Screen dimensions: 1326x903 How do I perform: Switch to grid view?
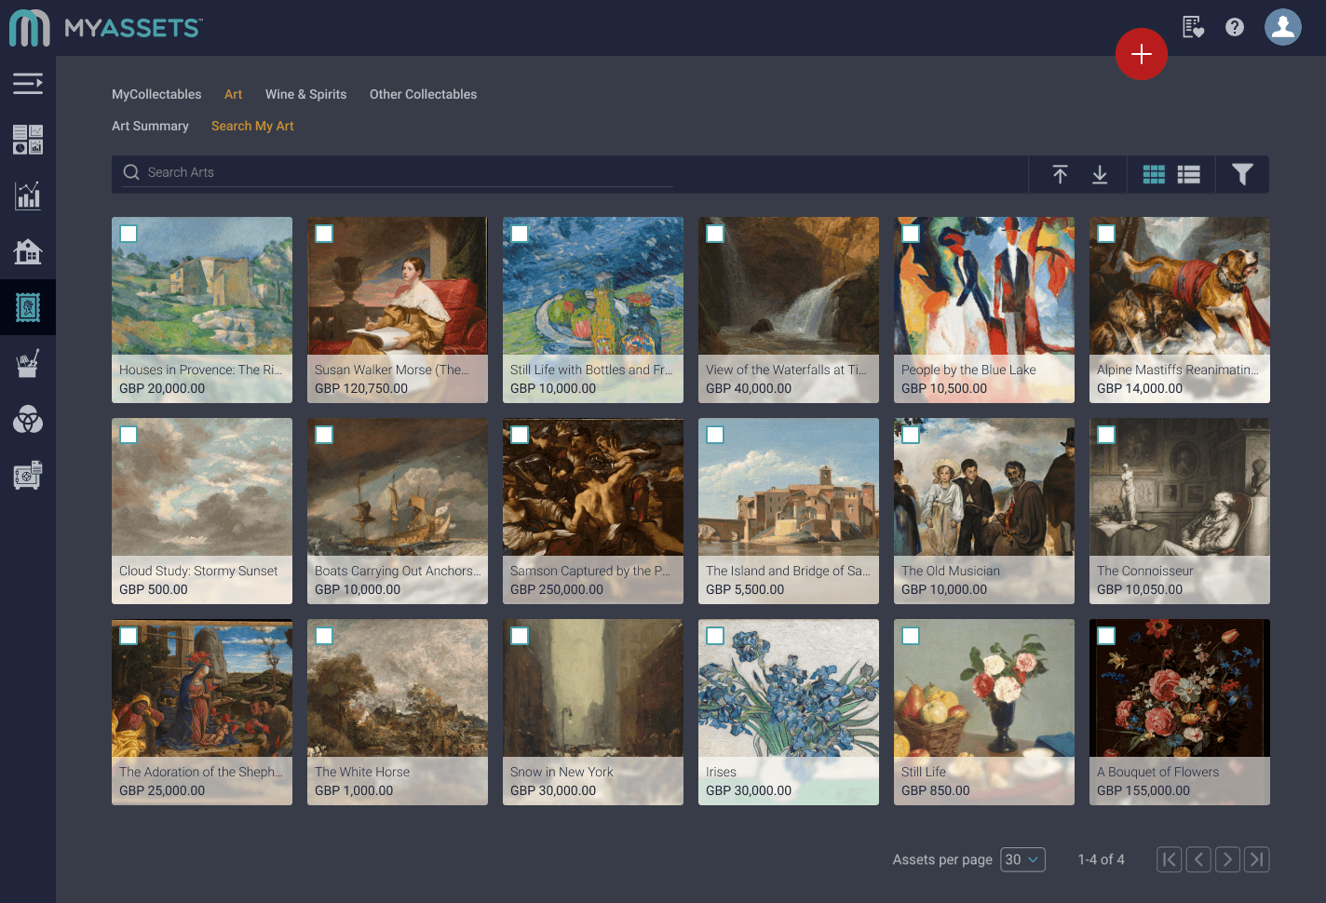(1154, 174)
